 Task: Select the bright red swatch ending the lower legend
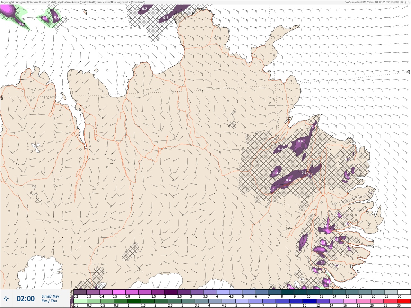tap(404, 301)
